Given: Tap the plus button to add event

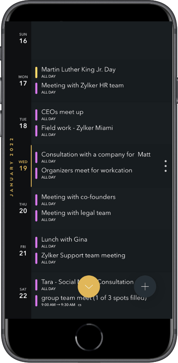Looking at the screenshot, I should pyautogui.click(x=145, y=287).
